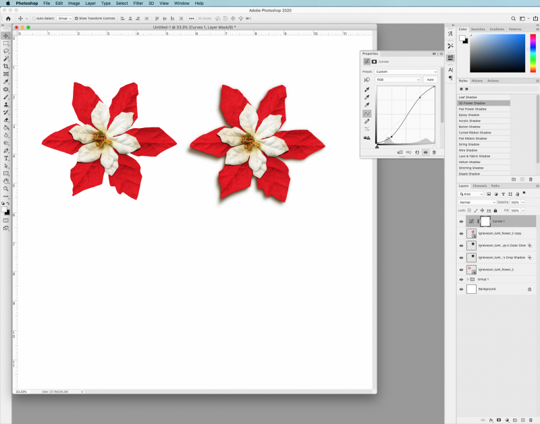Select the Eyedropper tool in toolbox
540x424 pixels.
6,82
